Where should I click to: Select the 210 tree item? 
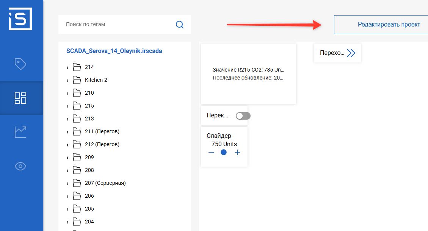89,93
